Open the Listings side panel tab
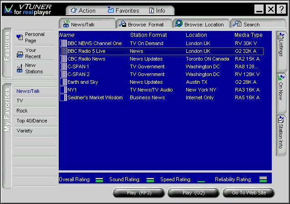 [281, 52]
